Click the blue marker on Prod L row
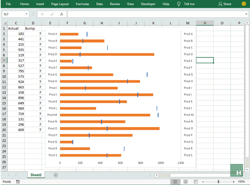The width and height of the screenshot is (250, 185). (x=157, y=108)
